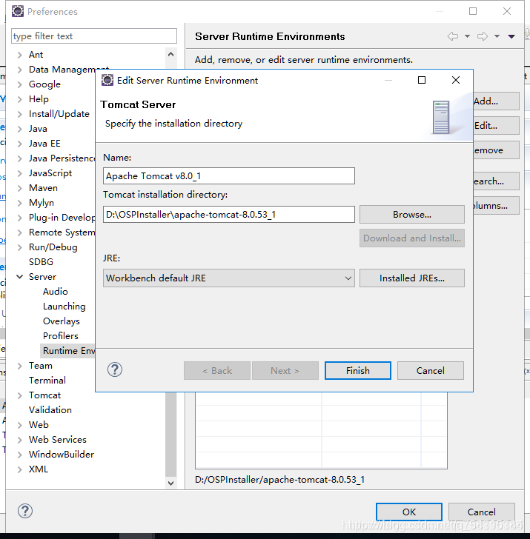Select Profilers under Server
Screen dimensions: 530x539
[61, 336]
